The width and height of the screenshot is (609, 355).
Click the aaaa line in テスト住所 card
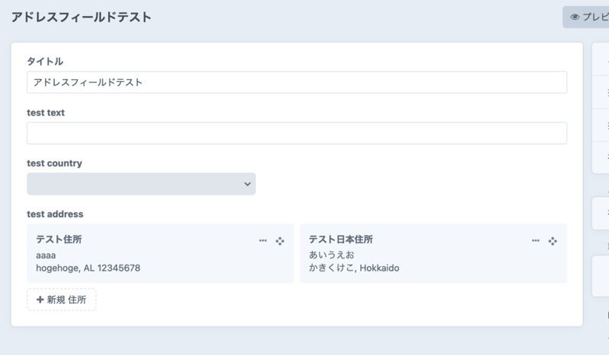click(46, 255)
